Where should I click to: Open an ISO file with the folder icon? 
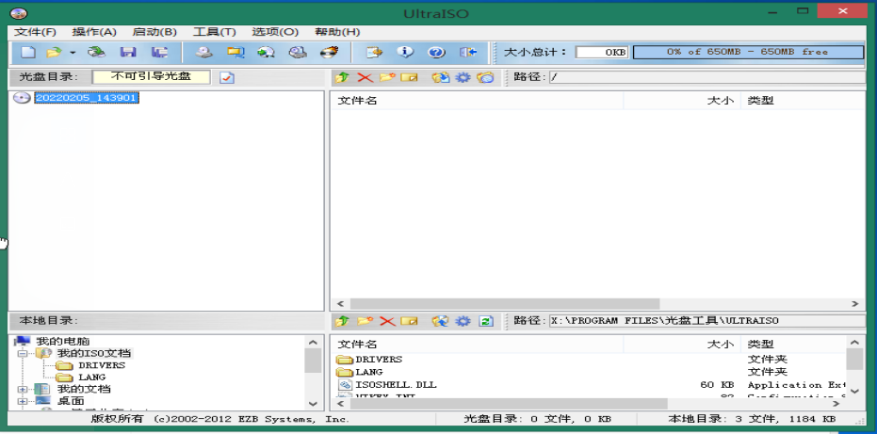point(55,53)
